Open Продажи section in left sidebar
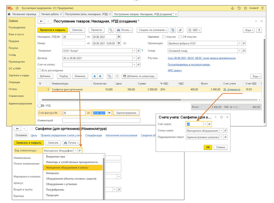Viewport: 274px width, 203px height. click(x=14, y=41)
